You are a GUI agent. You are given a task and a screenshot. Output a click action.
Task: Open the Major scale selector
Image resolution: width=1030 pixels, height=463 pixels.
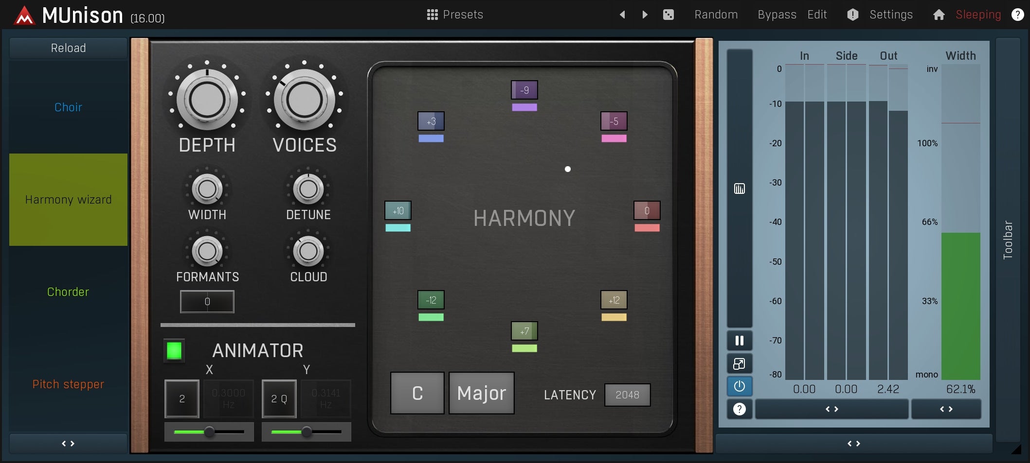pyautogui.click(x=481, y=393)
